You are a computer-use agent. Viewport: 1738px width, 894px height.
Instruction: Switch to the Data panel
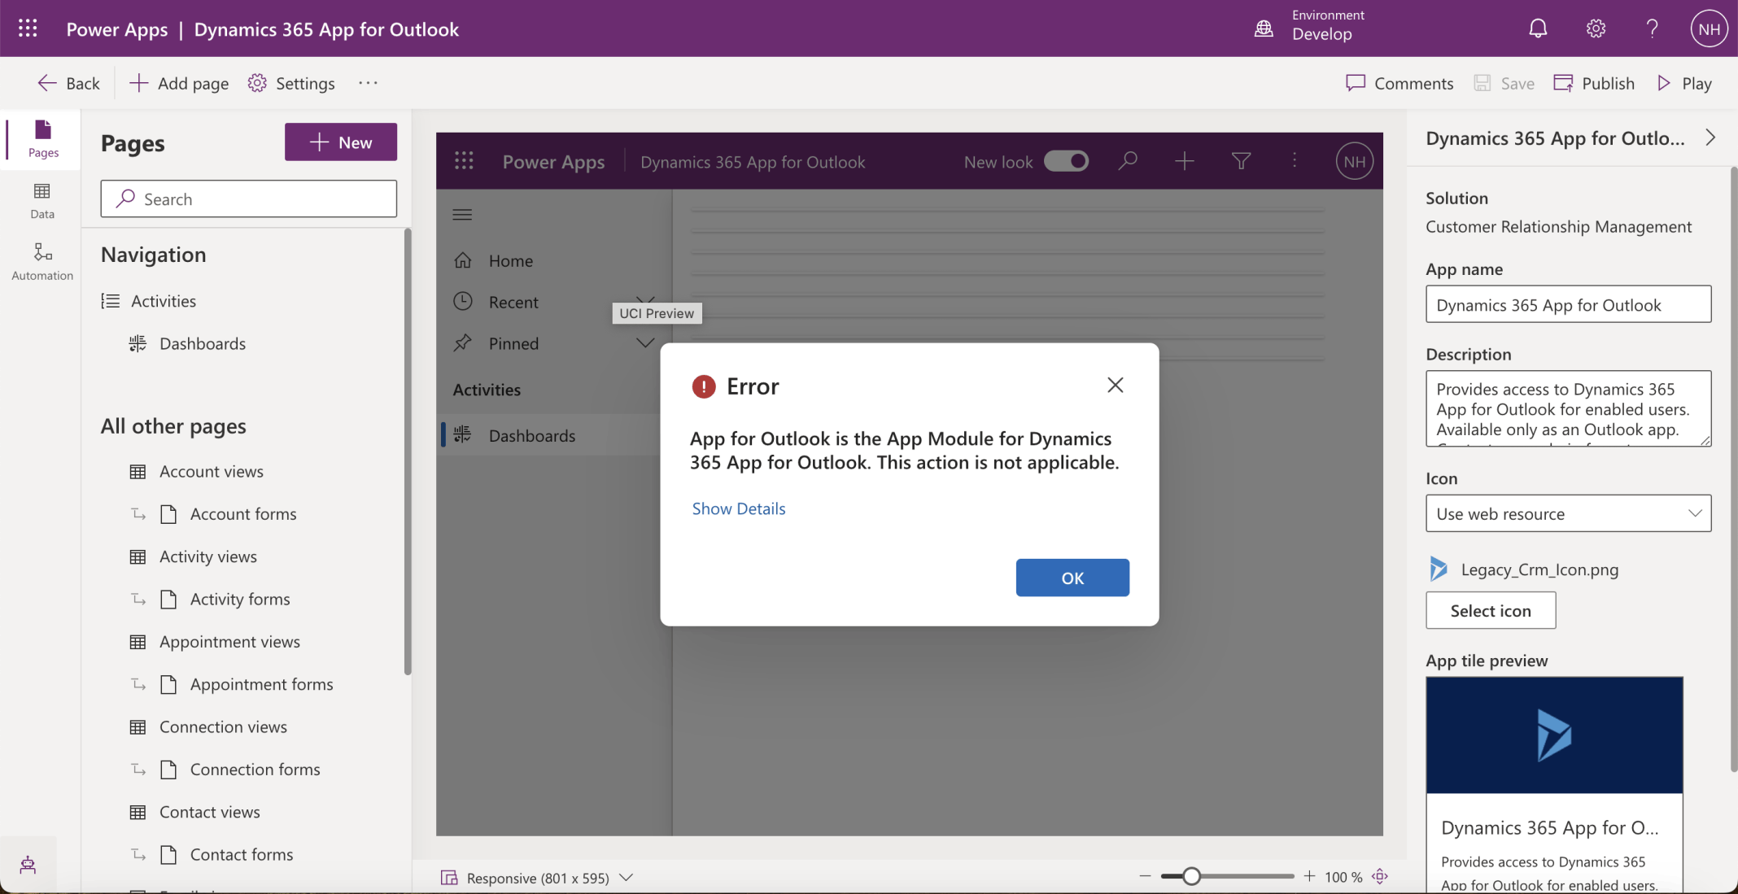41,200
